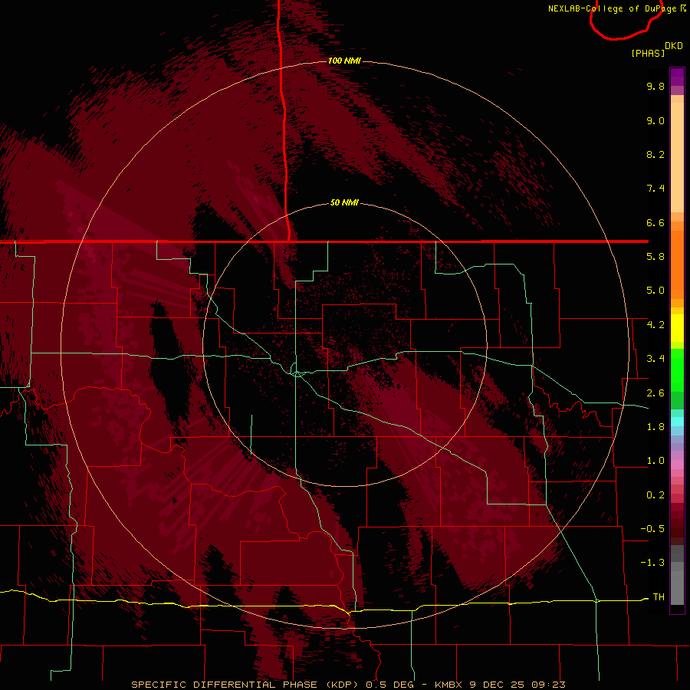Click the 9.0 value on the color scale

point(655,120)
